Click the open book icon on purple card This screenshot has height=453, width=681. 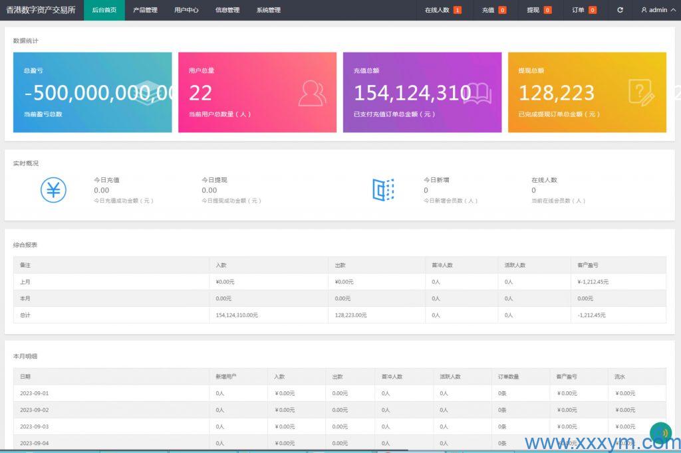[477, 94]
